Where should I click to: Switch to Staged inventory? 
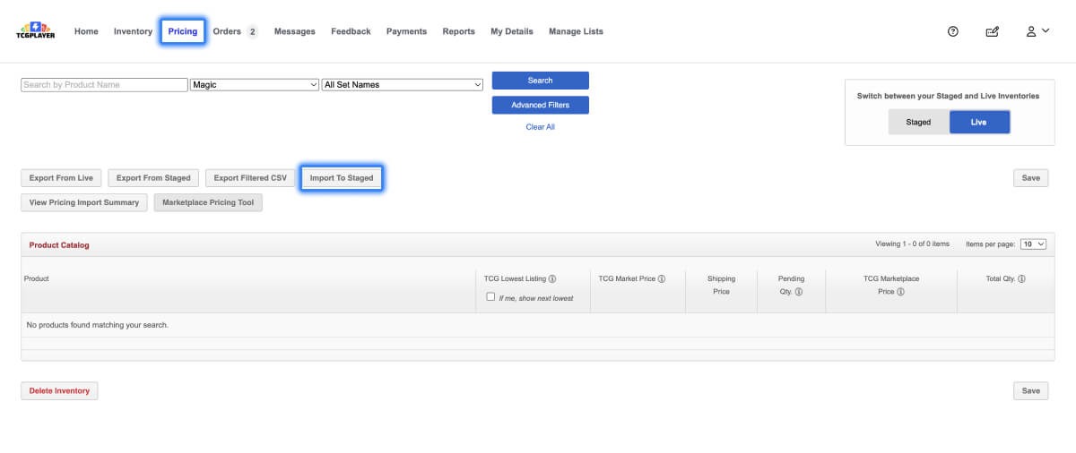[x=918, y=123]
